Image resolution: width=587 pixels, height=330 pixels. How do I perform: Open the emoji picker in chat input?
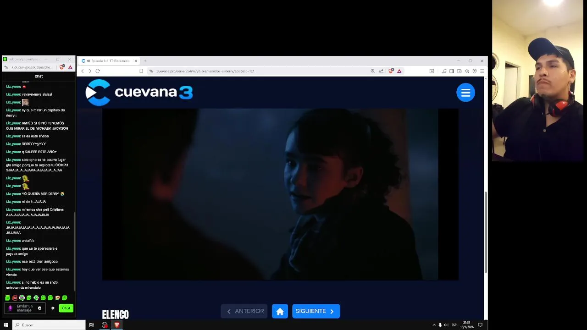click(39, 308)
